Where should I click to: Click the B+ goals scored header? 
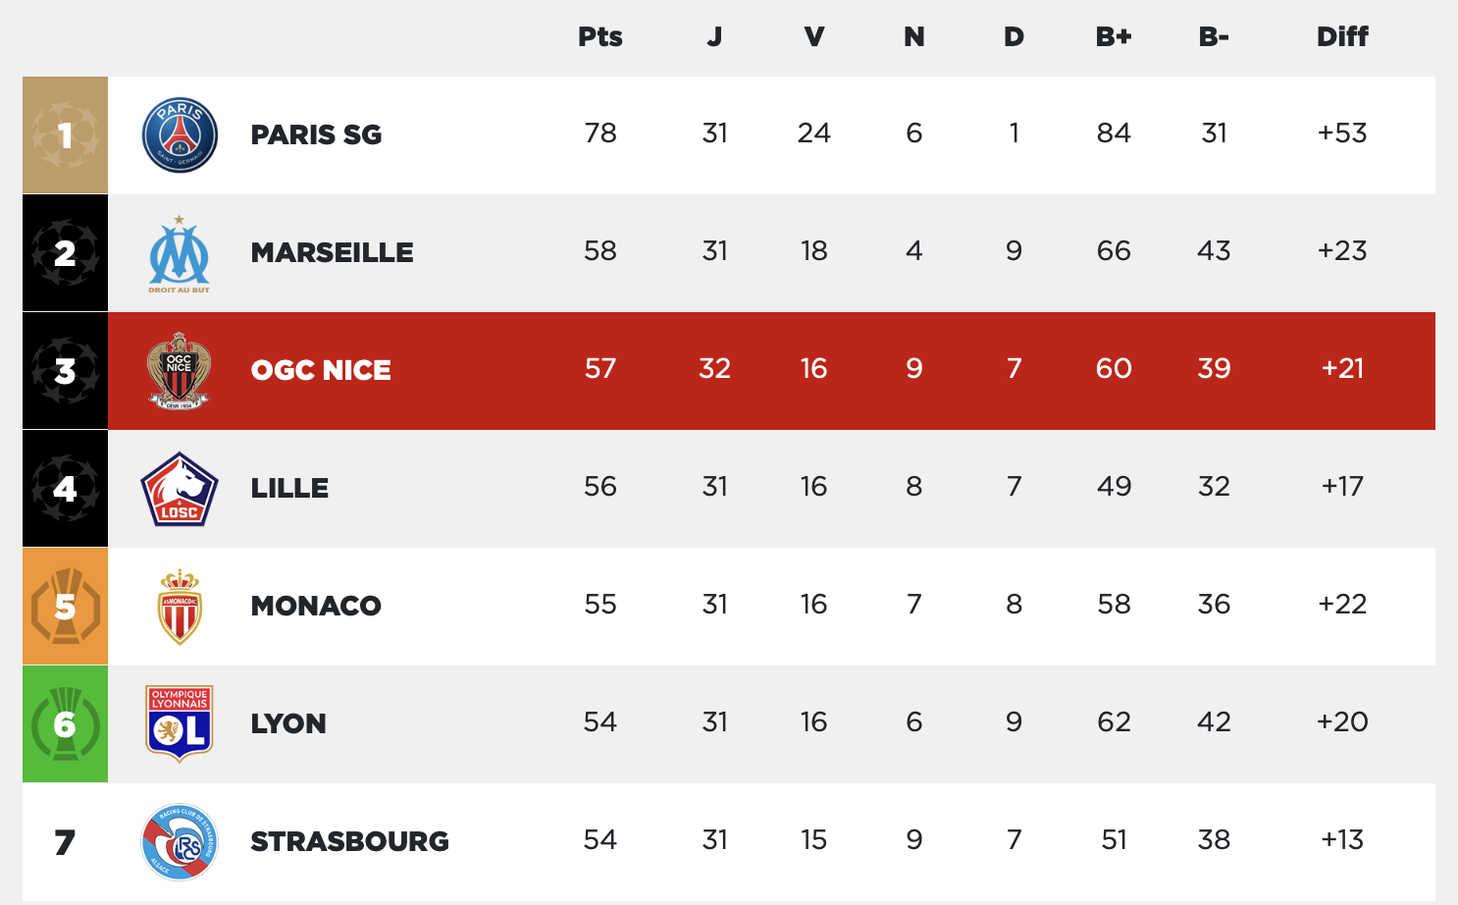click(x=1114, y=36)
